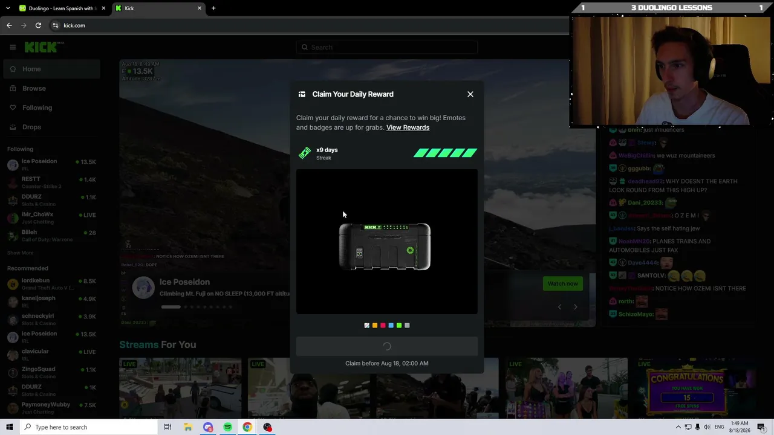Open the Kick sidebar hamburger menu

point(13,47)
